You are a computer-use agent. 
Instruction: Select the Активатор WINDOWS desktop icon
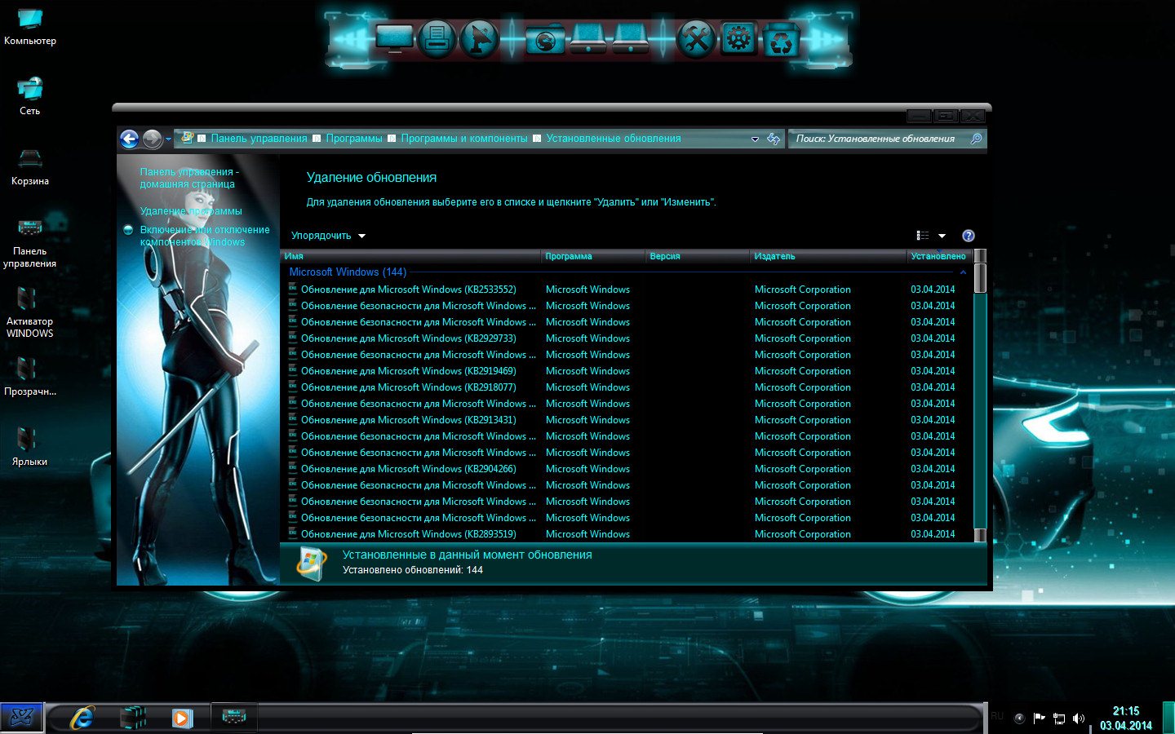point(30,312)
